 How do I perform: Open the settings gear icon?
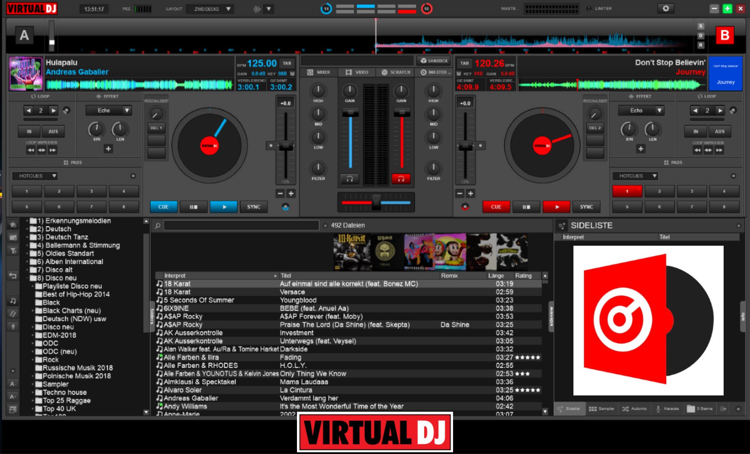coord(666,8)
